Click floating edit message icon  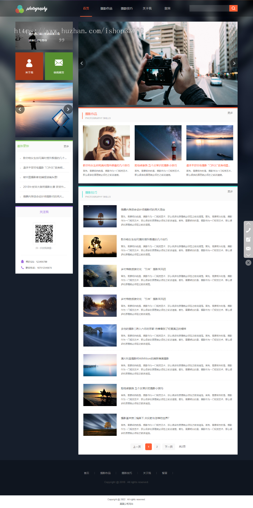pyautogui.click(x=248, y=239)
